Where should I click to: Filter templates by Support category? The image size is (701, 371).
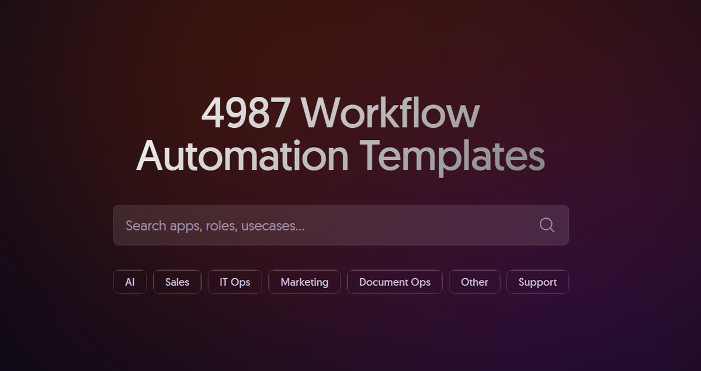pos(537,282)
